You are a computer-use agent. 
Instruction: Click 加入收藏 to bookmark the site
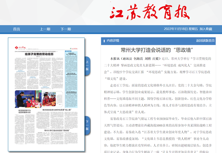tap(206, 29)
